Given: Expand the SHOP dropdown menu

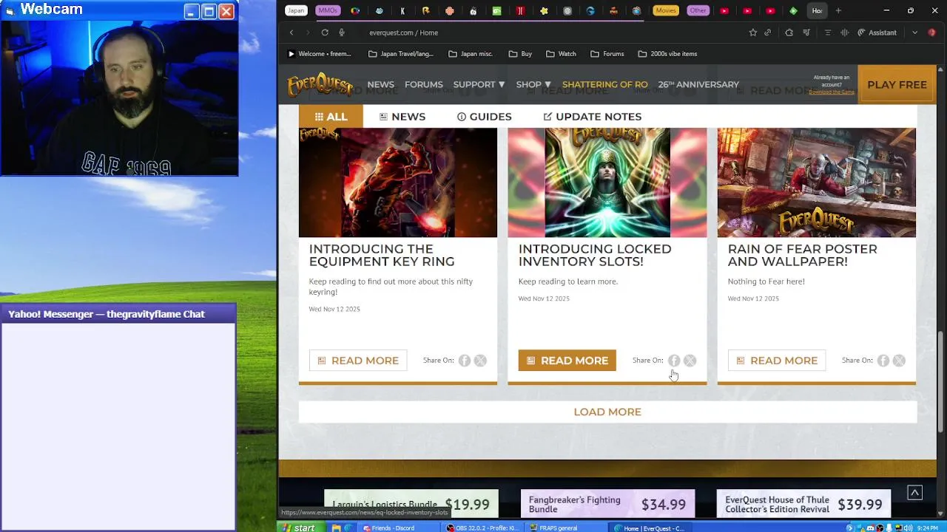Looking at the screenshot, I should pos(533,85).
